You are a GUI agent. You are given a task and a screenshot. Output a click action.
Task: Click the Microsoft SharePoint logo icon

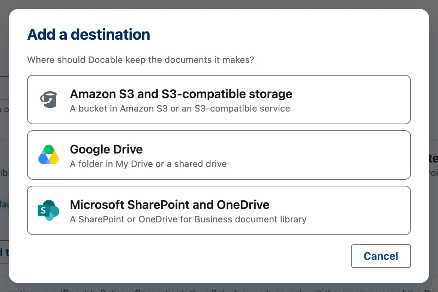pyautogui.click(x=49, y=210)
